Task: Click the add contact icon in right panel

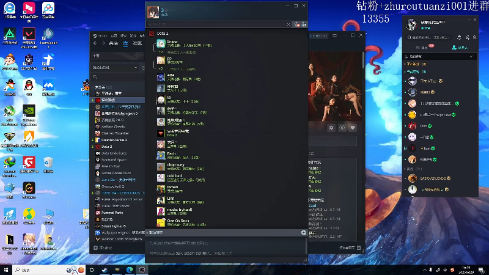Action: tap(467, 37)
